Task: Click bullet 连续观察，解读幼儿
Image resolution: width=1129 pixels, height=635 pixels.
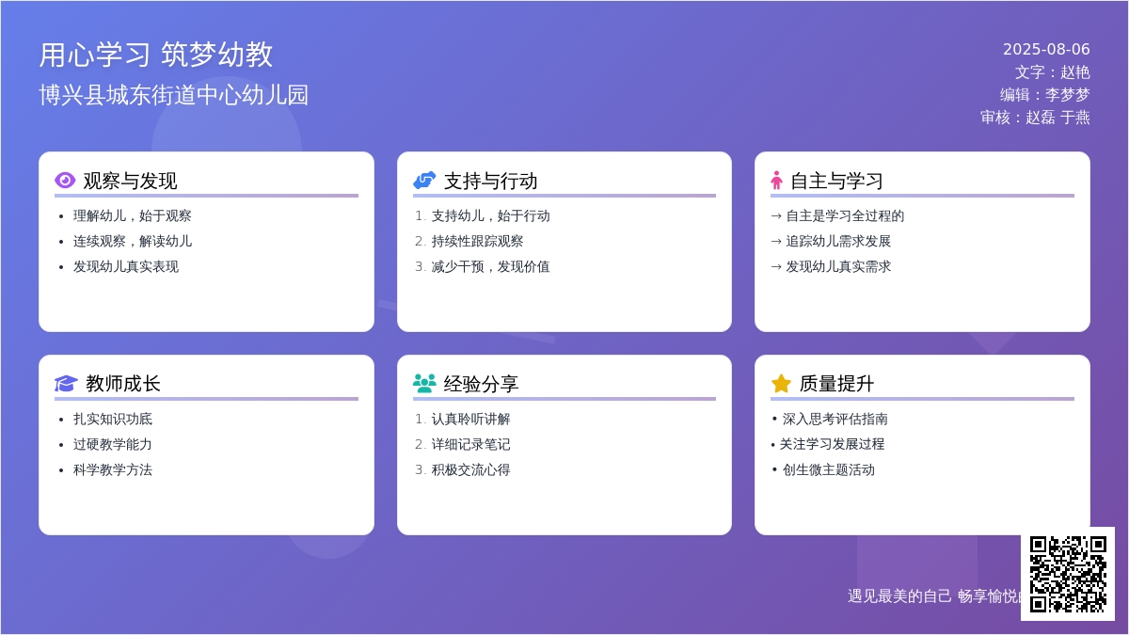Action: 133,241
